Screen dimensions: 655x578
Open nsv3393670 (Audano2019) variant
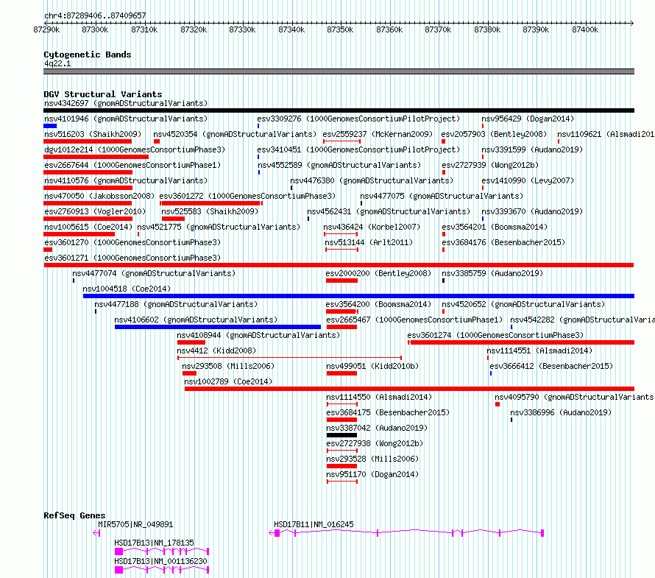coord(532,211)
